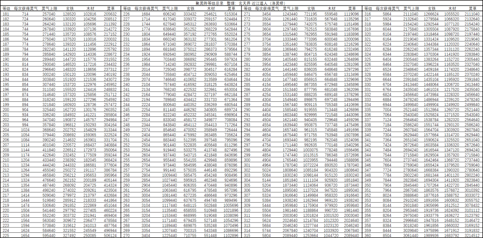This screenshot has height=238, width=483.
Task: Click the 灵气上限 value 257040 for level 181
Action: coord(49,15)
